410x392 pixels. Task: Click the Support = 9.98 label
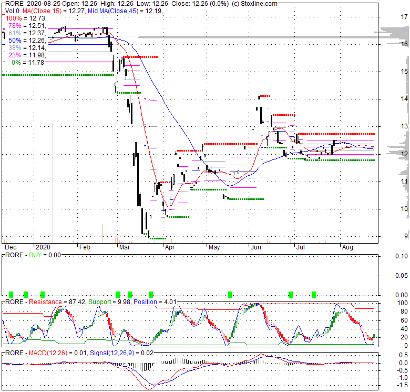click(x=109, y=302)
